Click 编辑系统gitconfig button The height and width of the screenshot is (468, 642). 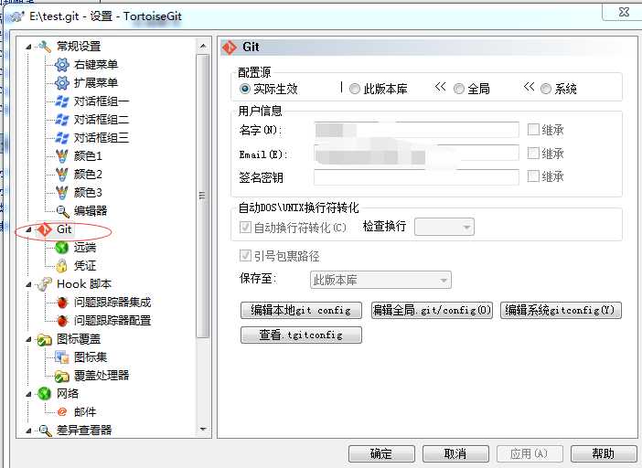point(561,311)
